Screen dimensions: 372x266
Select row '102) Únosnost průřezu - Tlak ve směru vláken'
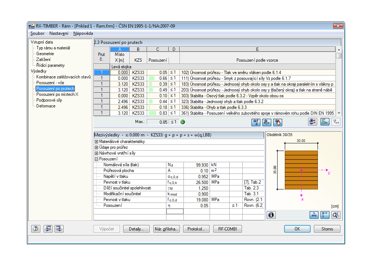coord(258,73)
